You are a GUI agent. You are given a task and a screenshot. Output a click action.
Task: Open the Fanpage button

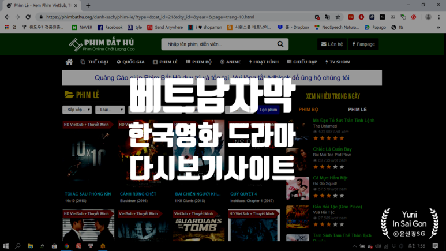[363, 44]
